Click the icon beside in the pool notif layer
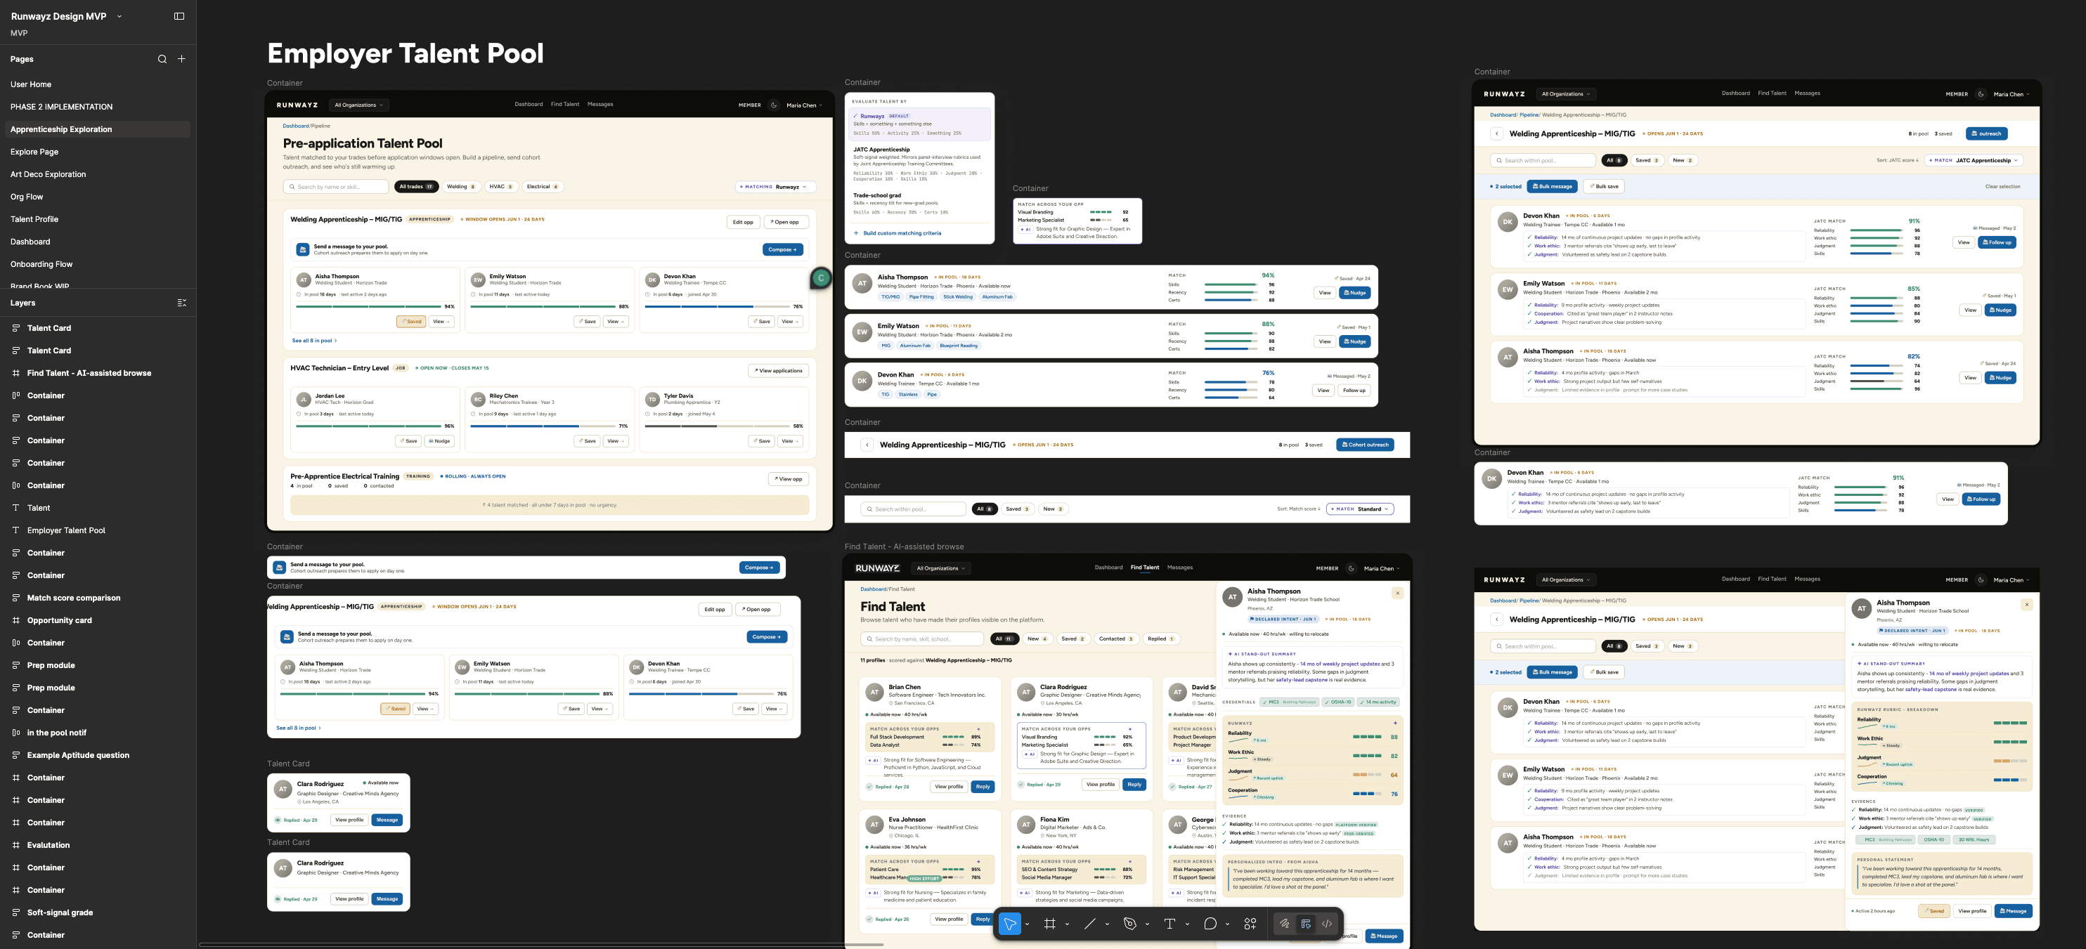The height and width of the screenshot is (949, 2086). [16, 733]
